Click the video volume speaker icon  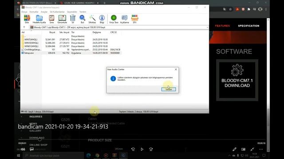pos(23,149)
